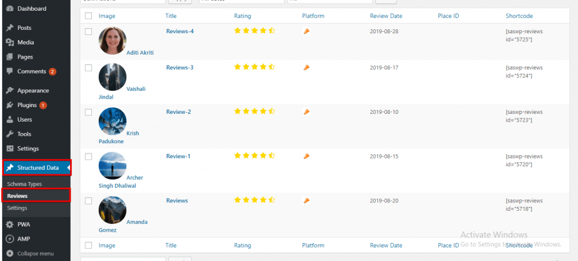
Task: Click Amanda Gomez mountain avatar thumbnail
Action: (112, 210)
